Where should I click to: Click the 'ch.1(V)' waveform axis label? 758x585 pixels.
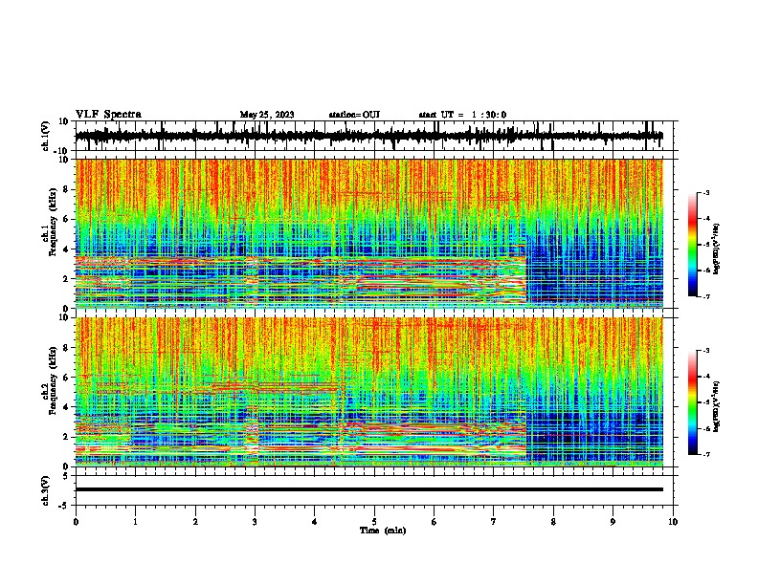coord(46,136)
